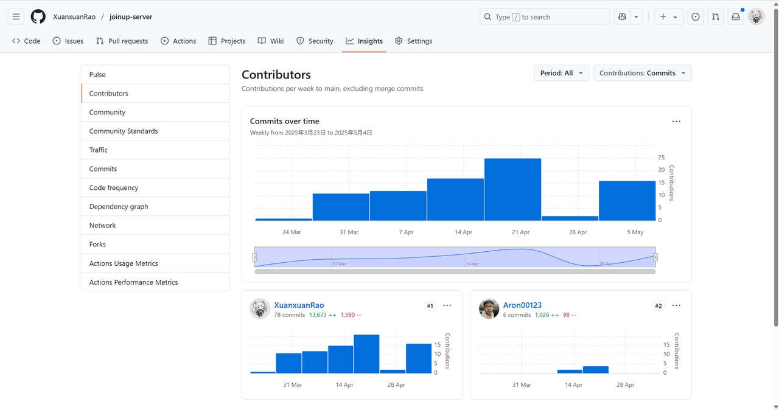Switch to the Projects tab
Screen dimensions: 779x410
click(x=226, y=41)
